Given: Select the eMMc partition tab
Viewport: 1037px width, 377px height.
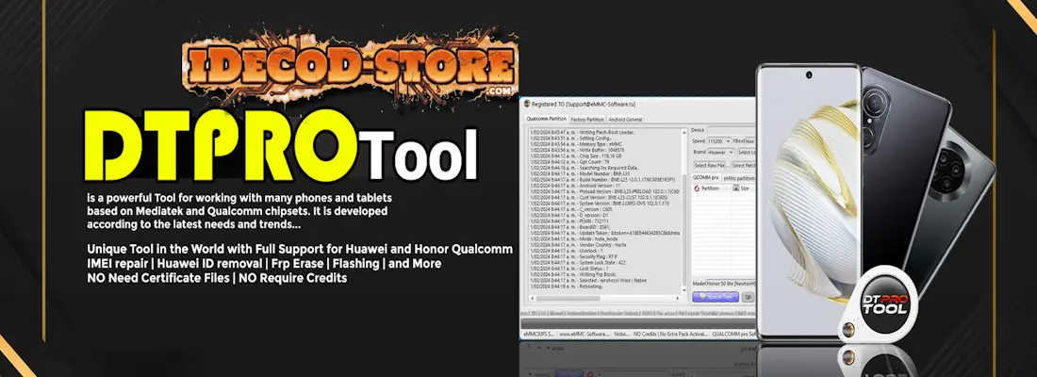Looking at the screenshot, I should click(739, 177).
